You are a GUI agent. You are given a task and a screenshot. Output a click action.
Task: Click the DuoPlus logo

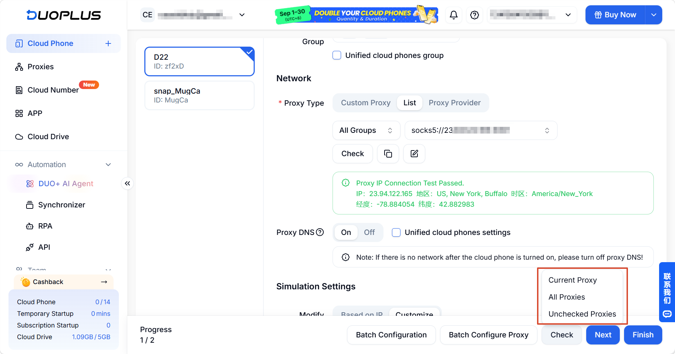coord(64,15)
